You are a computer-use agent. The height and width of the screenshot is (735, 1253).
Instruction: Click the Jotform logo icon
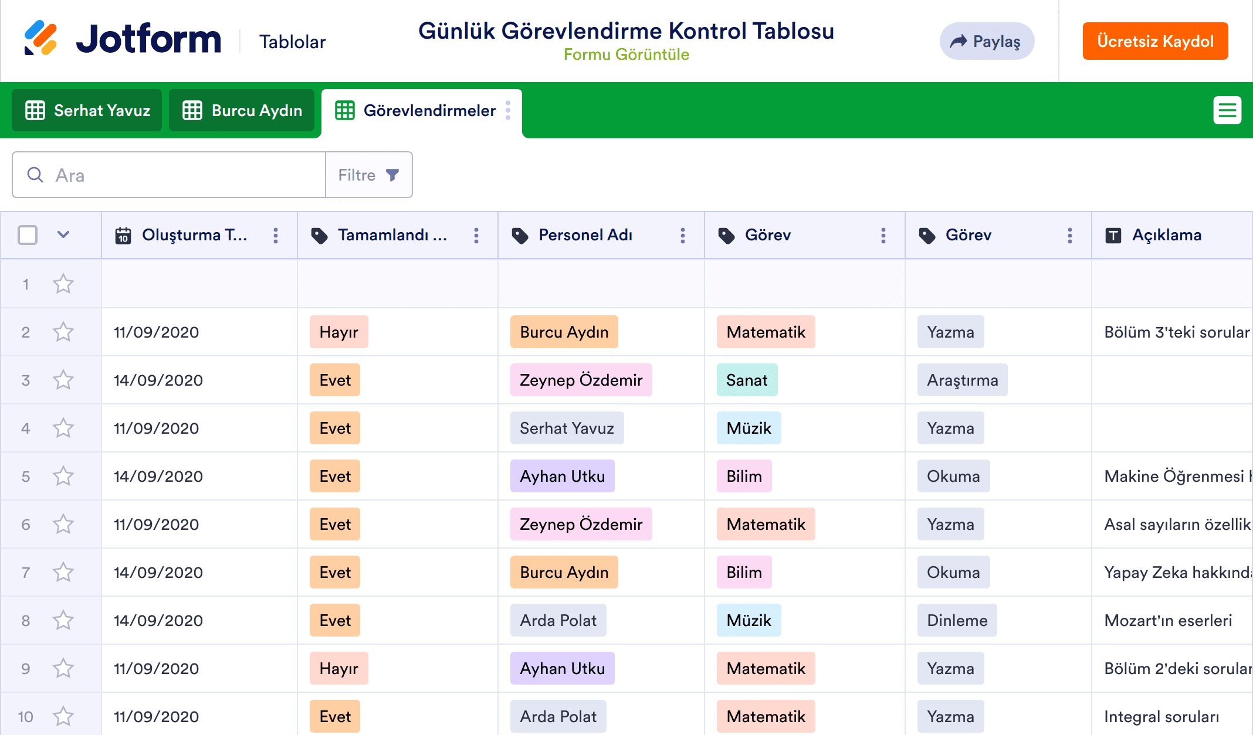[40, 38]
